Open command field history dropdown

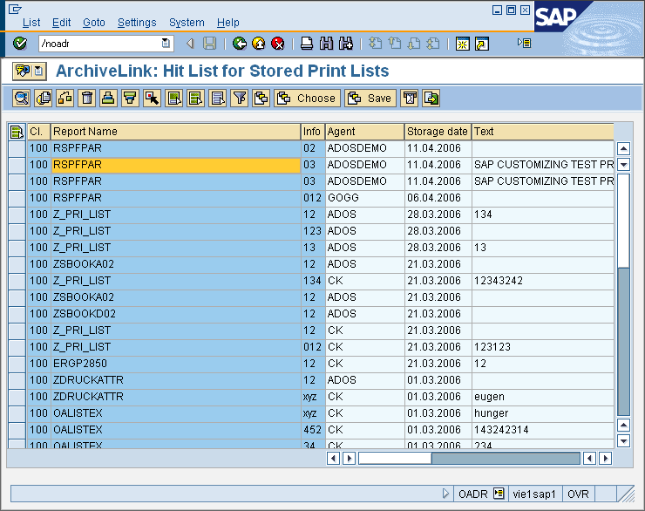tap(166, 44)
